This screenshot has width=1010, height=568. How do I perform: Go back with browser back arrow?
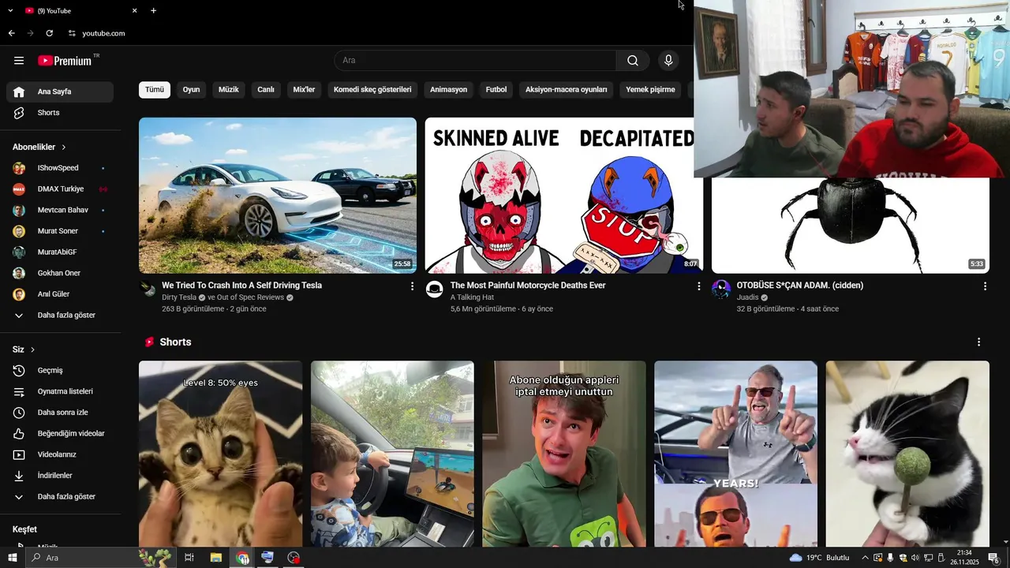[11, 33]
